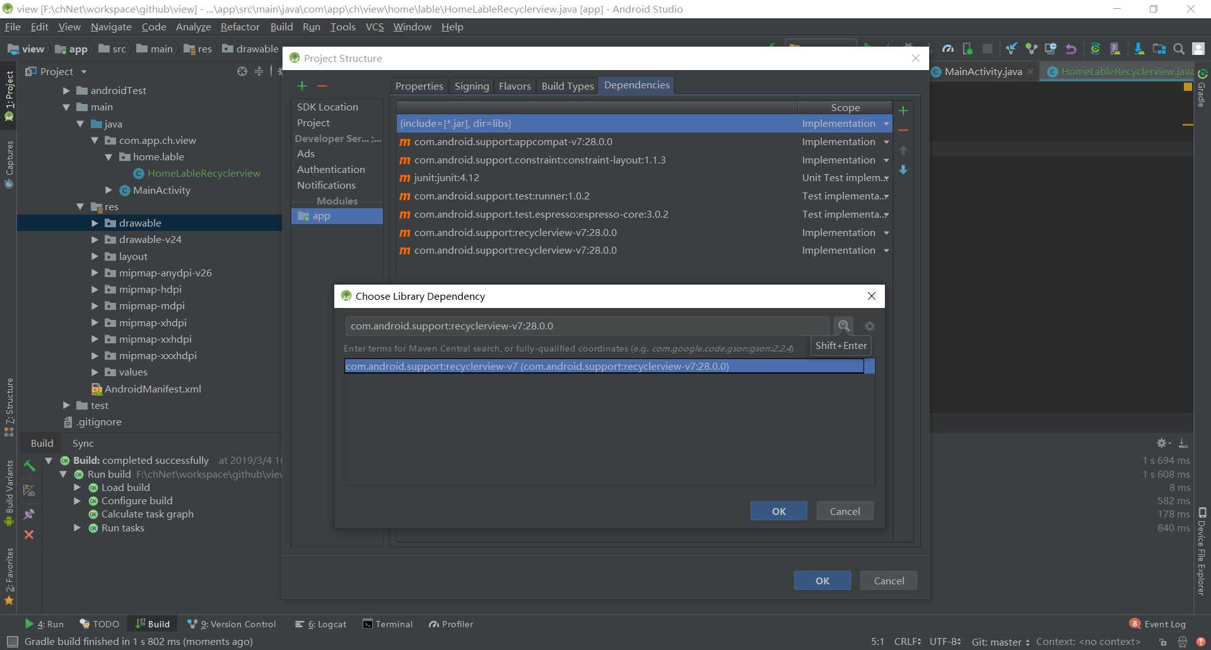Open the Refactor menu
Viewport: 1211px width, 650px height.
[240, 27]
